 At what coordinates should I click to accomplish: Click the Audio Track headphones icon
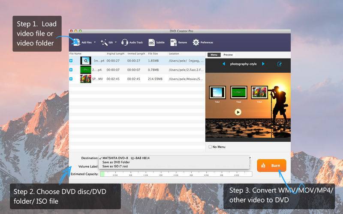coord(125,42)
